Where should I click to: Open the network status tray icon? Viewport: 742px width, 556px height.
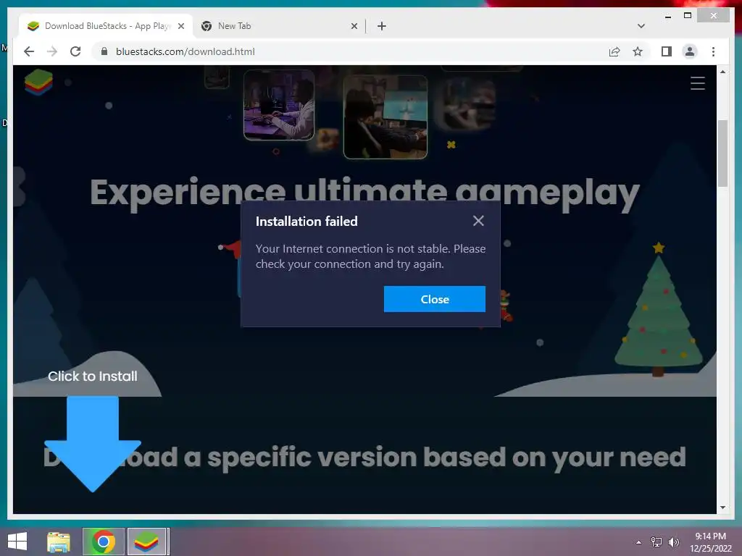[x=656, y=542]
